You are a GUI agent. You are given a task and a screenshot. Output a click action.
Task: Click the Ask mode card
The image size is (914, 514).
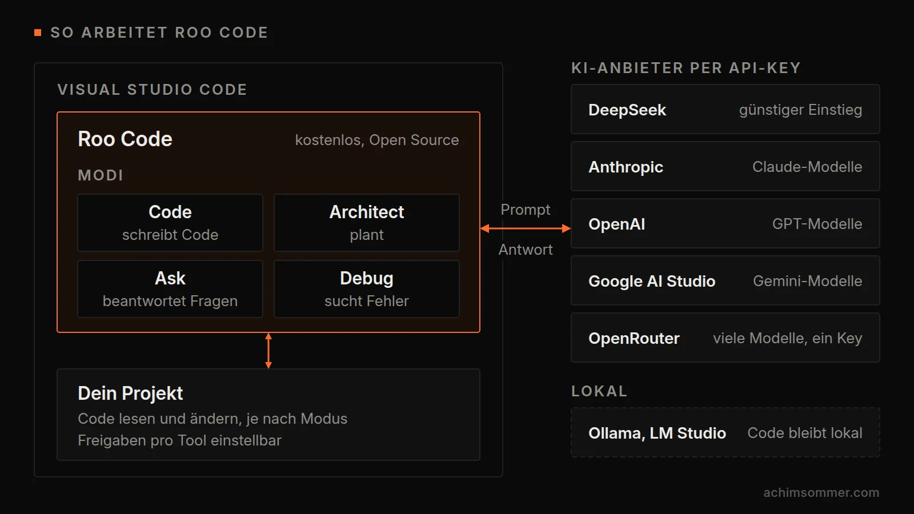[x=170, y=289]
